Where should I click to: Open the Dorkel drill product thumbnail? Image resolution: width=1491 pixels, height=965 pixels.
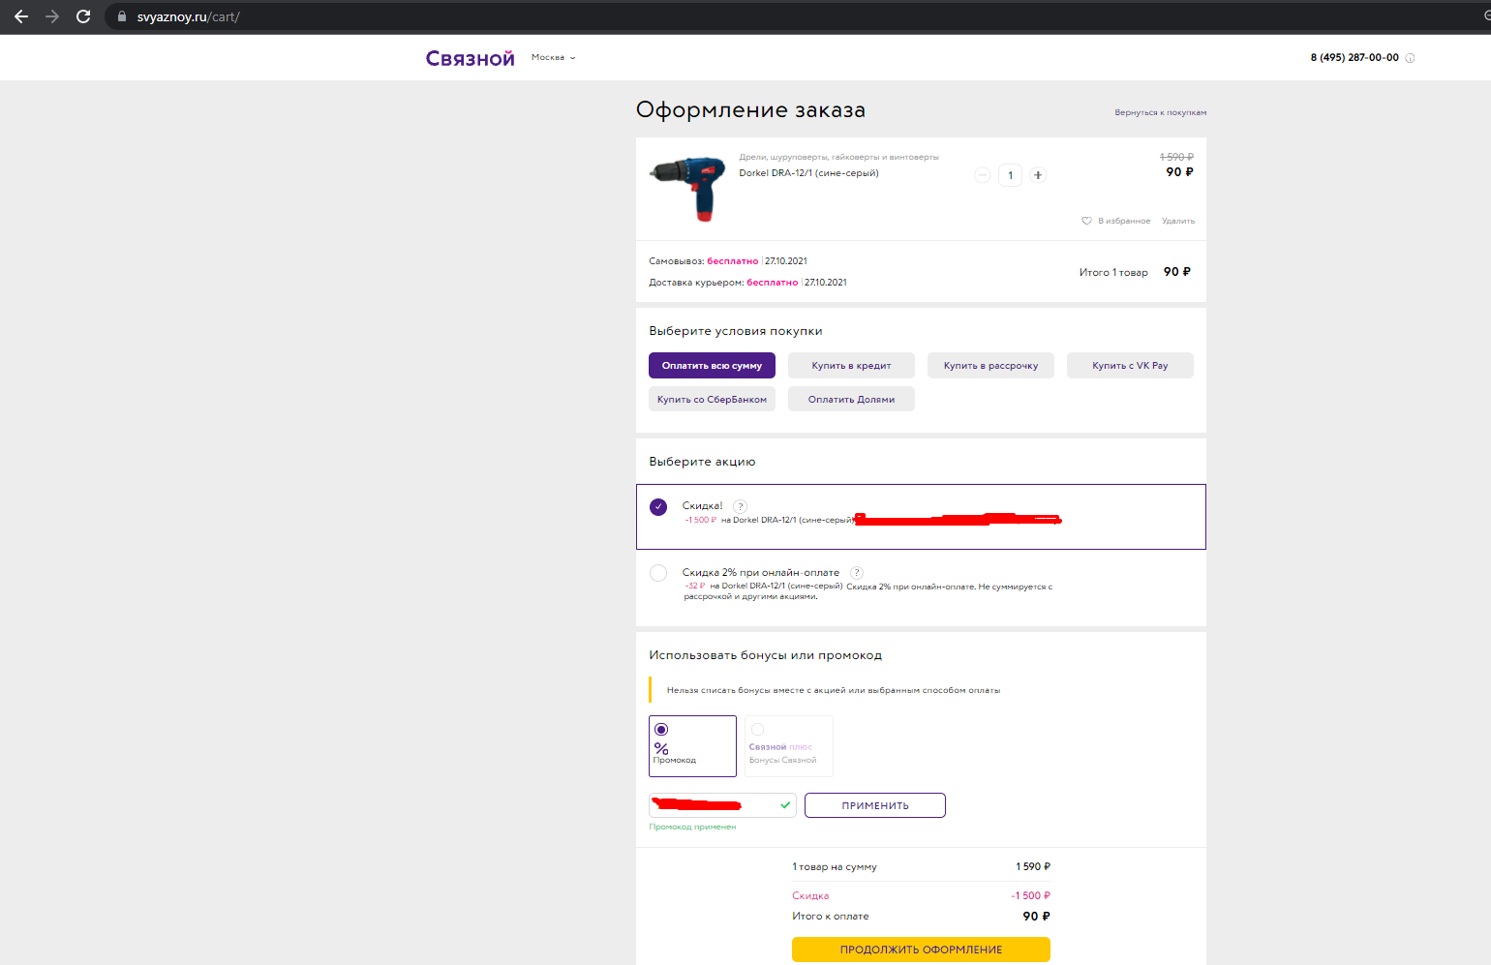[x=688, y=189]
